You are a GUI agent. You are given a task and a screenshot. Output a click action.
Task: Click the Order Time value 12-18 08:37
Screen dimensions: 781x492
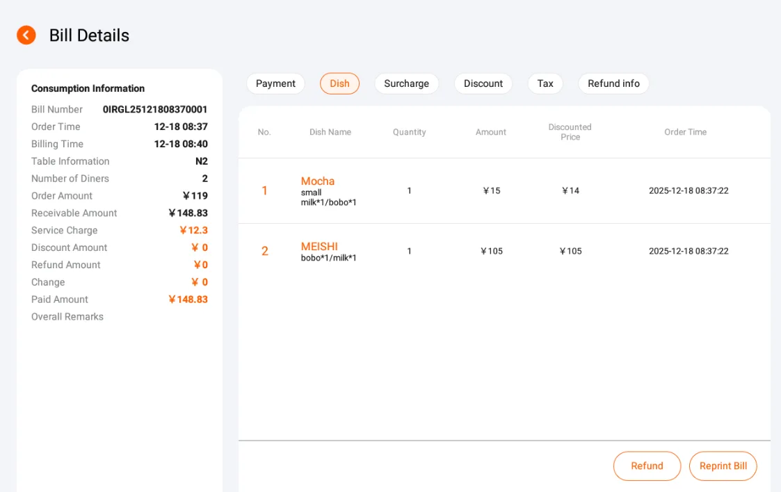point(181,126)
